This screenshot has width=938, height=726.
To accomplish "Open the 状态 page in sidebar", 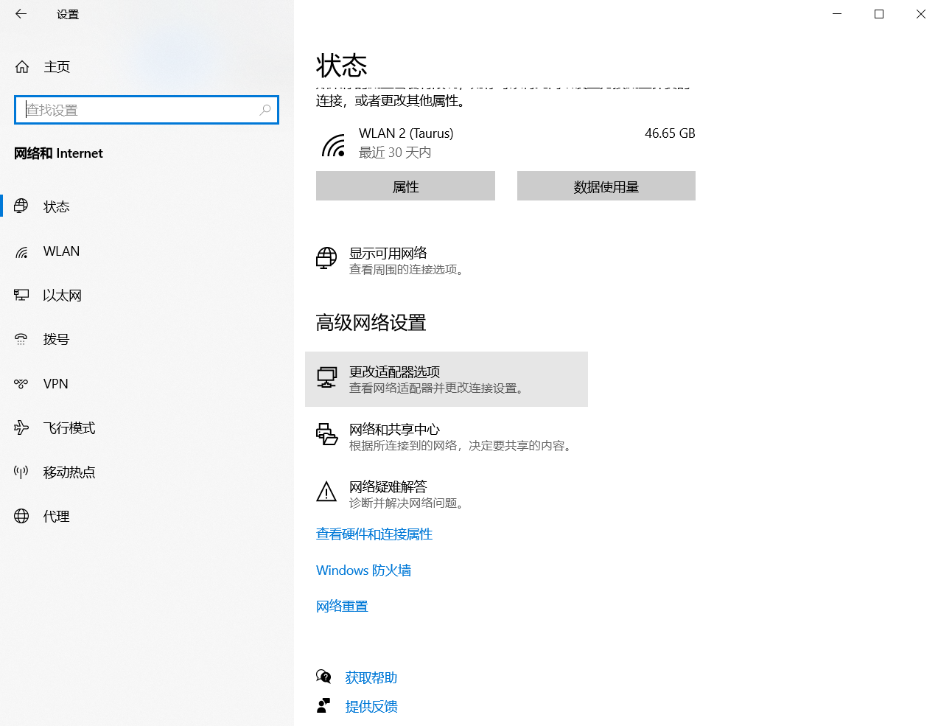I will click(56, 207).
